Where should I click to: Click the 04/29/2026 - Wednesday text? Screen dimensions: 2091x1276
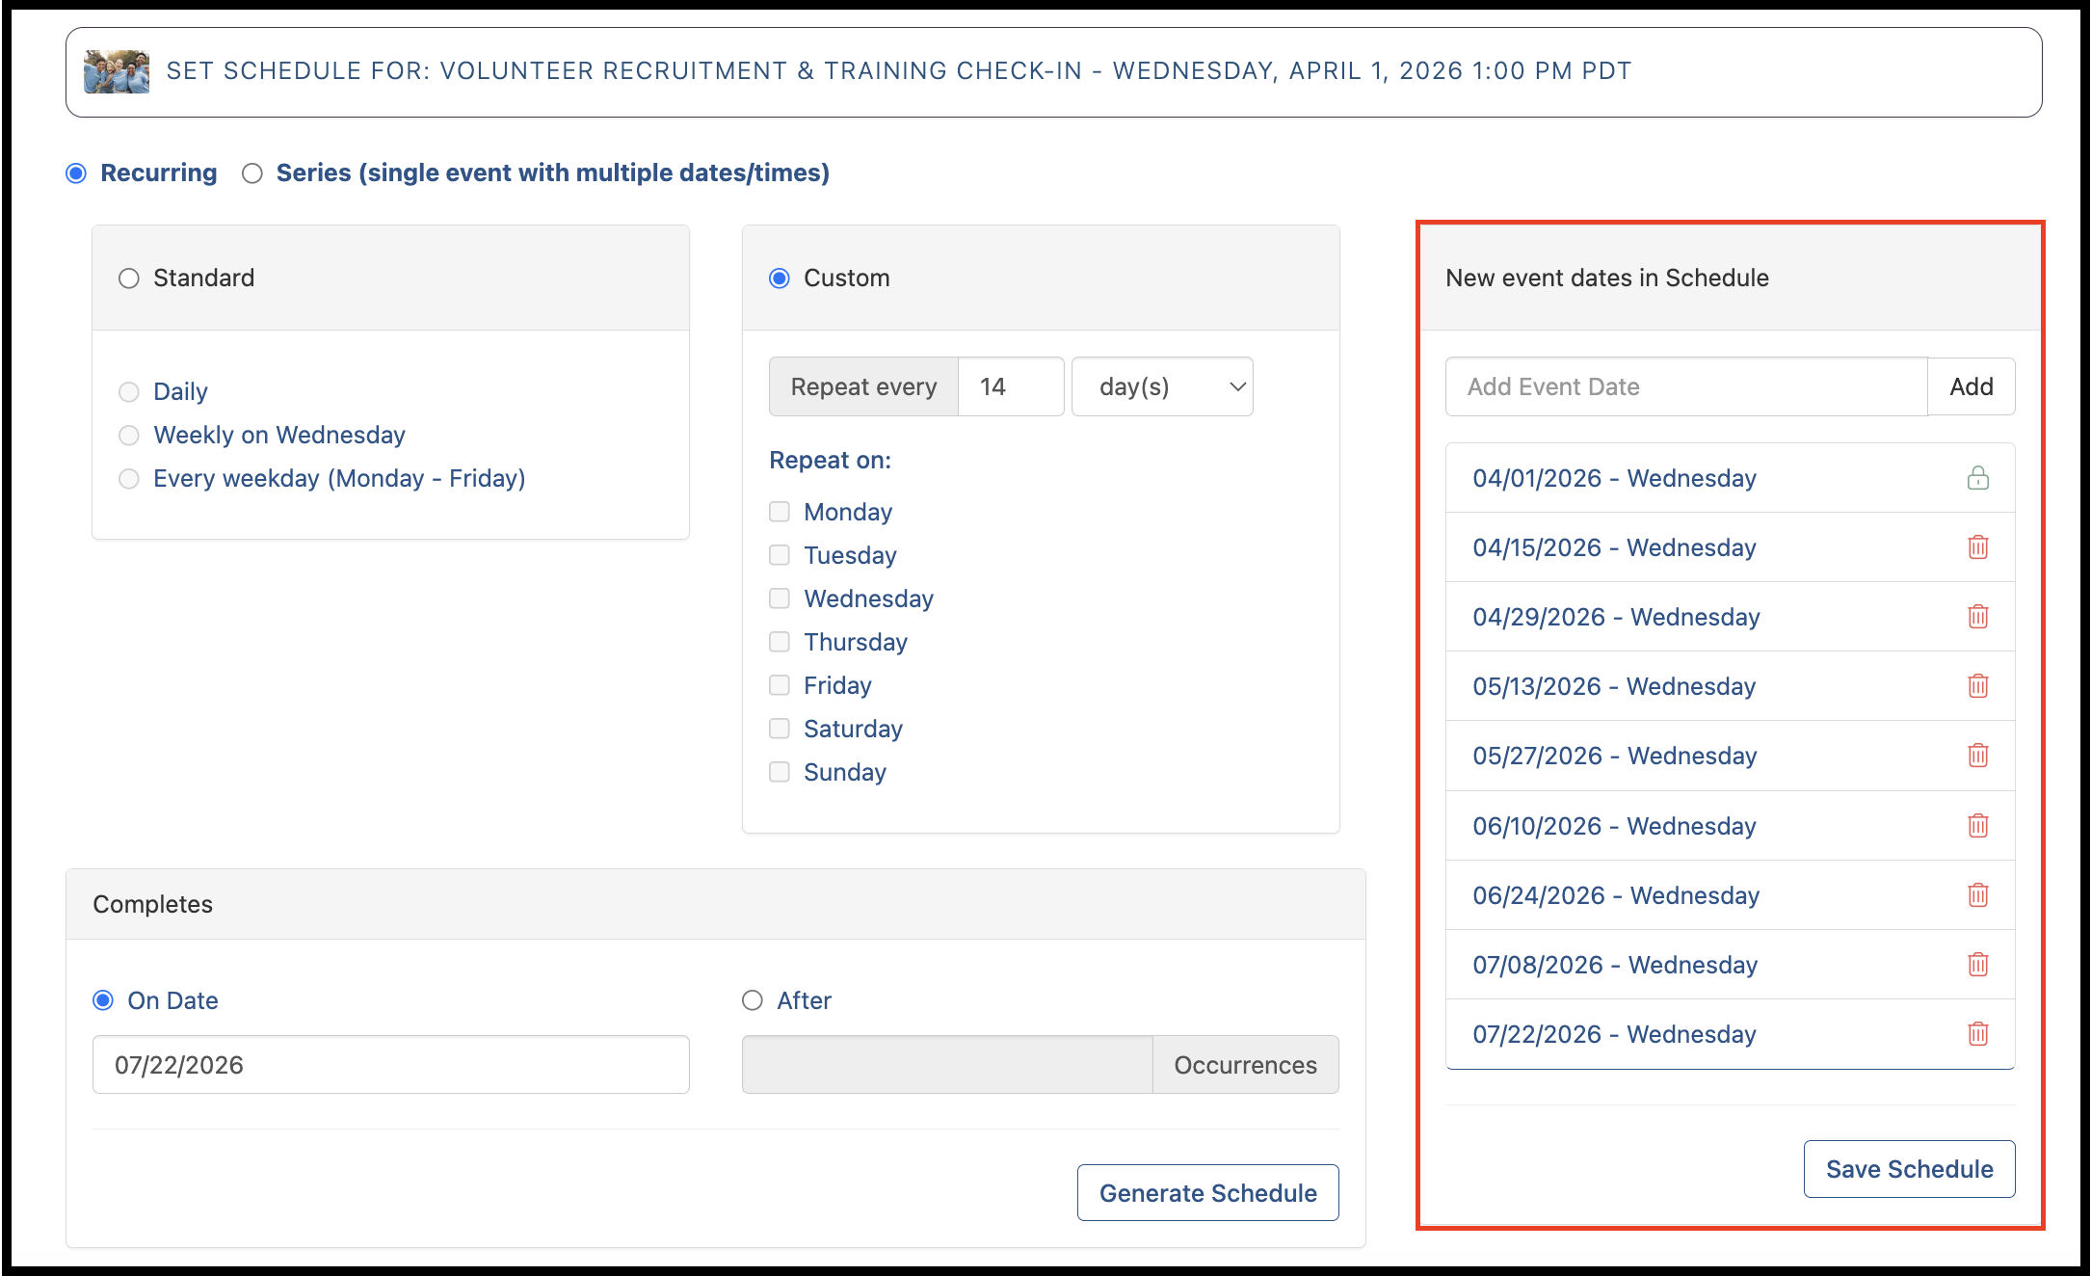(x=1616, y=617)
